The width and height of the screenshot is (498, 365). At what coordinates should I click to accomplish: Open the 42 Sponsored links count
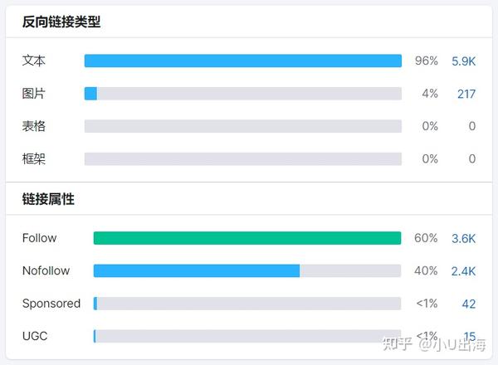pyautogui.click(x=468, y=304)
